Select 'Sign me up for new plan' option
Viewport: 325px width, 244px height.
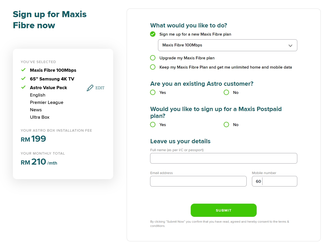pos(153,34)
